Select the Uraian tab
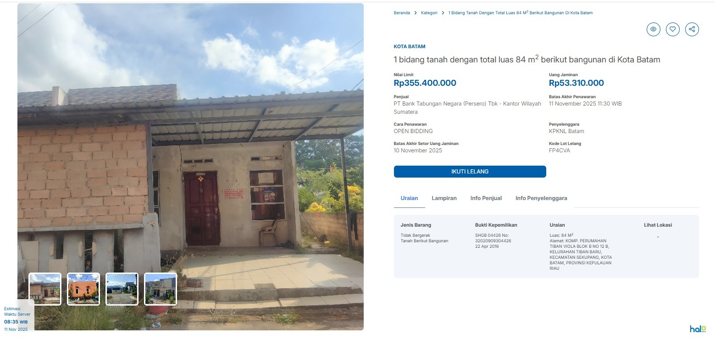This screenshot has width=715, height=340. click(x=409, y=198)
